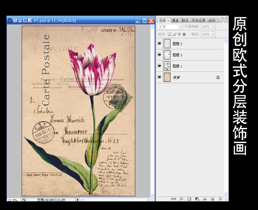This screenshot has height=210, width=258.
Task: Select the 图层 2 layer name
Action: (177, 55)
